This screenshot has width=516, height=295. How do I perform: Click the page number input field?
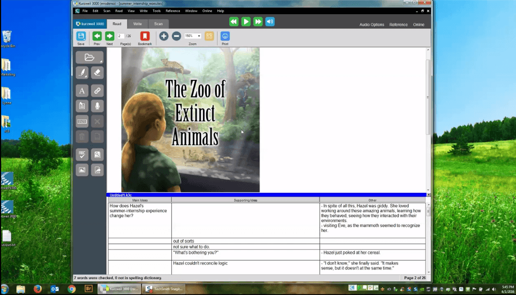pyautogui.click(x=120, y=36)
